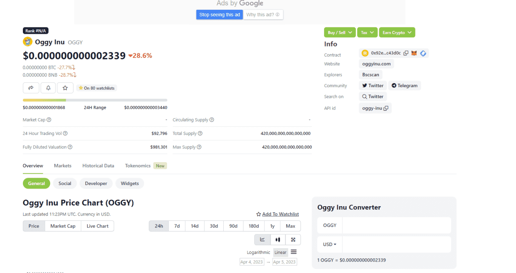Click the price alert bell icon
Viewport: 516px width, 273px height.
(x=48, y=88)
